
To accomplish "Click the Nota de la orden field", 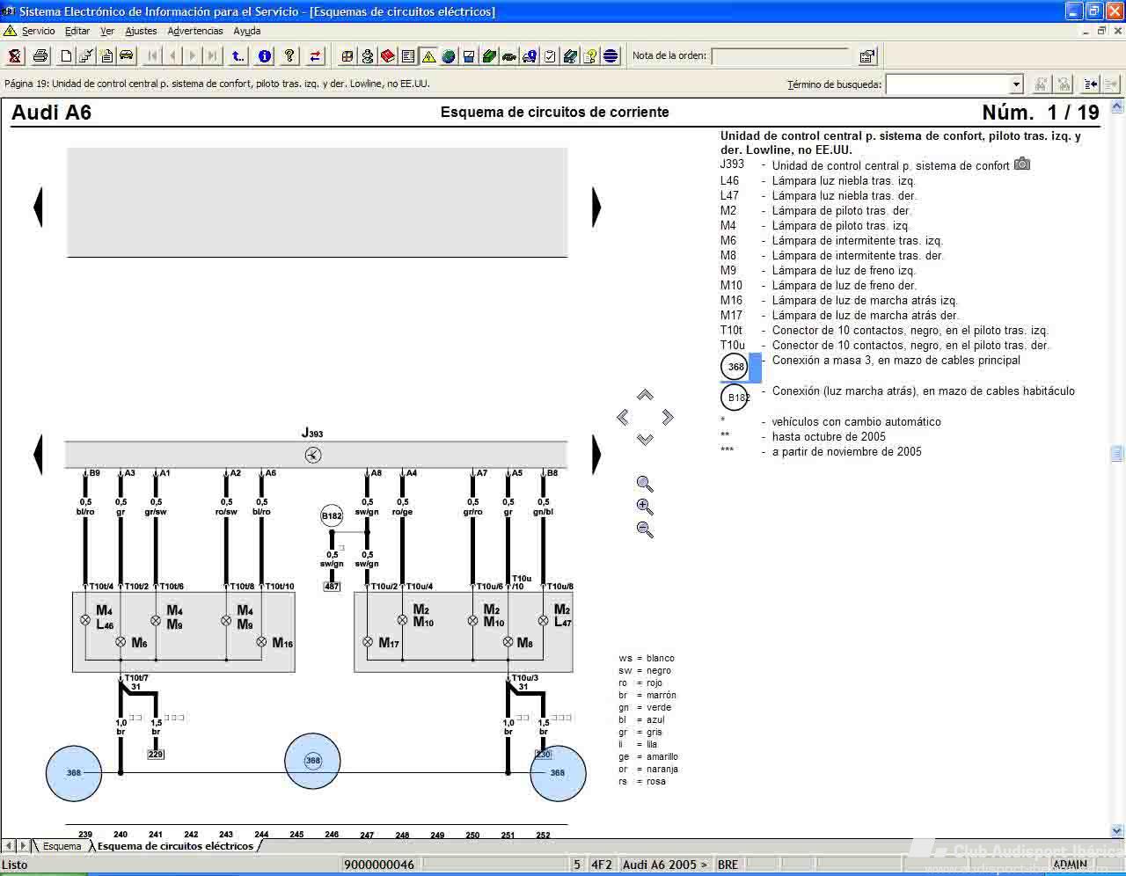I will [x=780, y=56].
